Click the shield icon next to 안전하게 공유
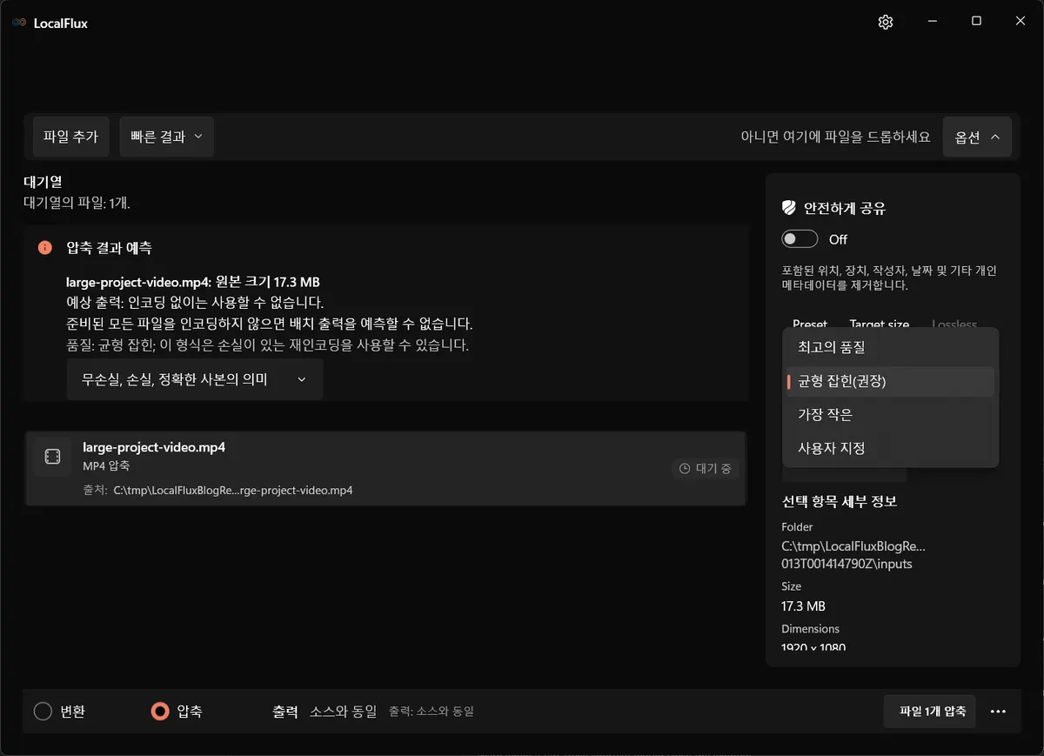This screenshot has width=1044, height=756. [789, 208]
